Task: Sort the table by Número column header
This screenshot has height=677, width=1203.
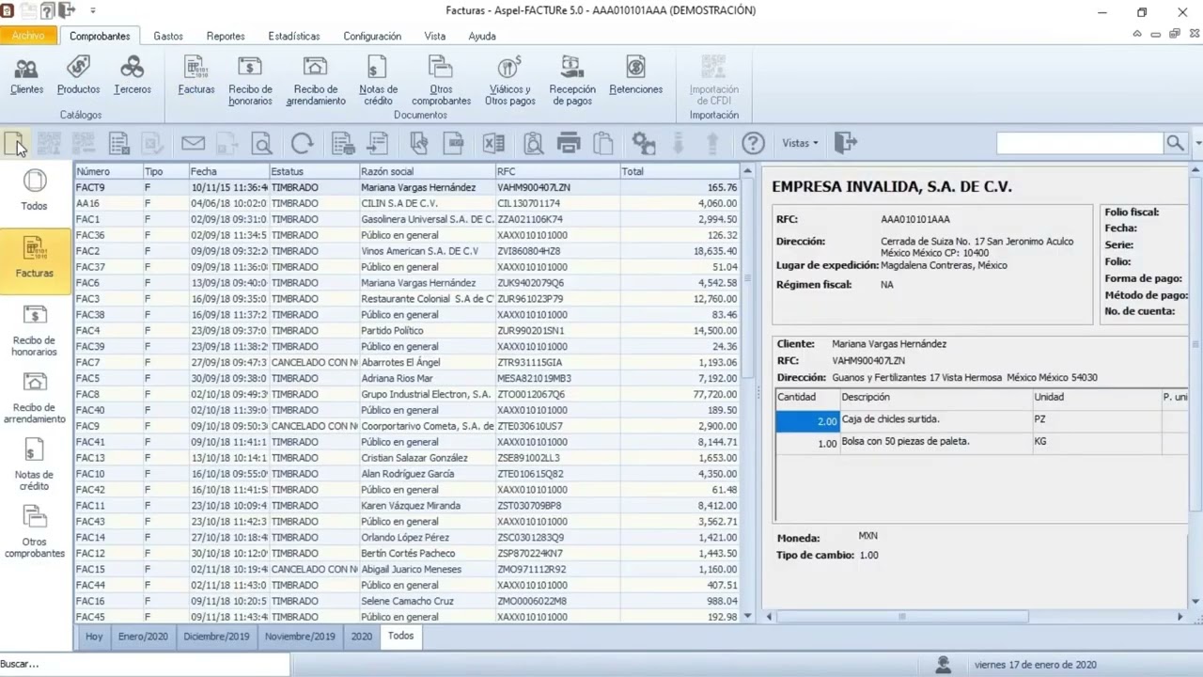Action: point(108,172)
